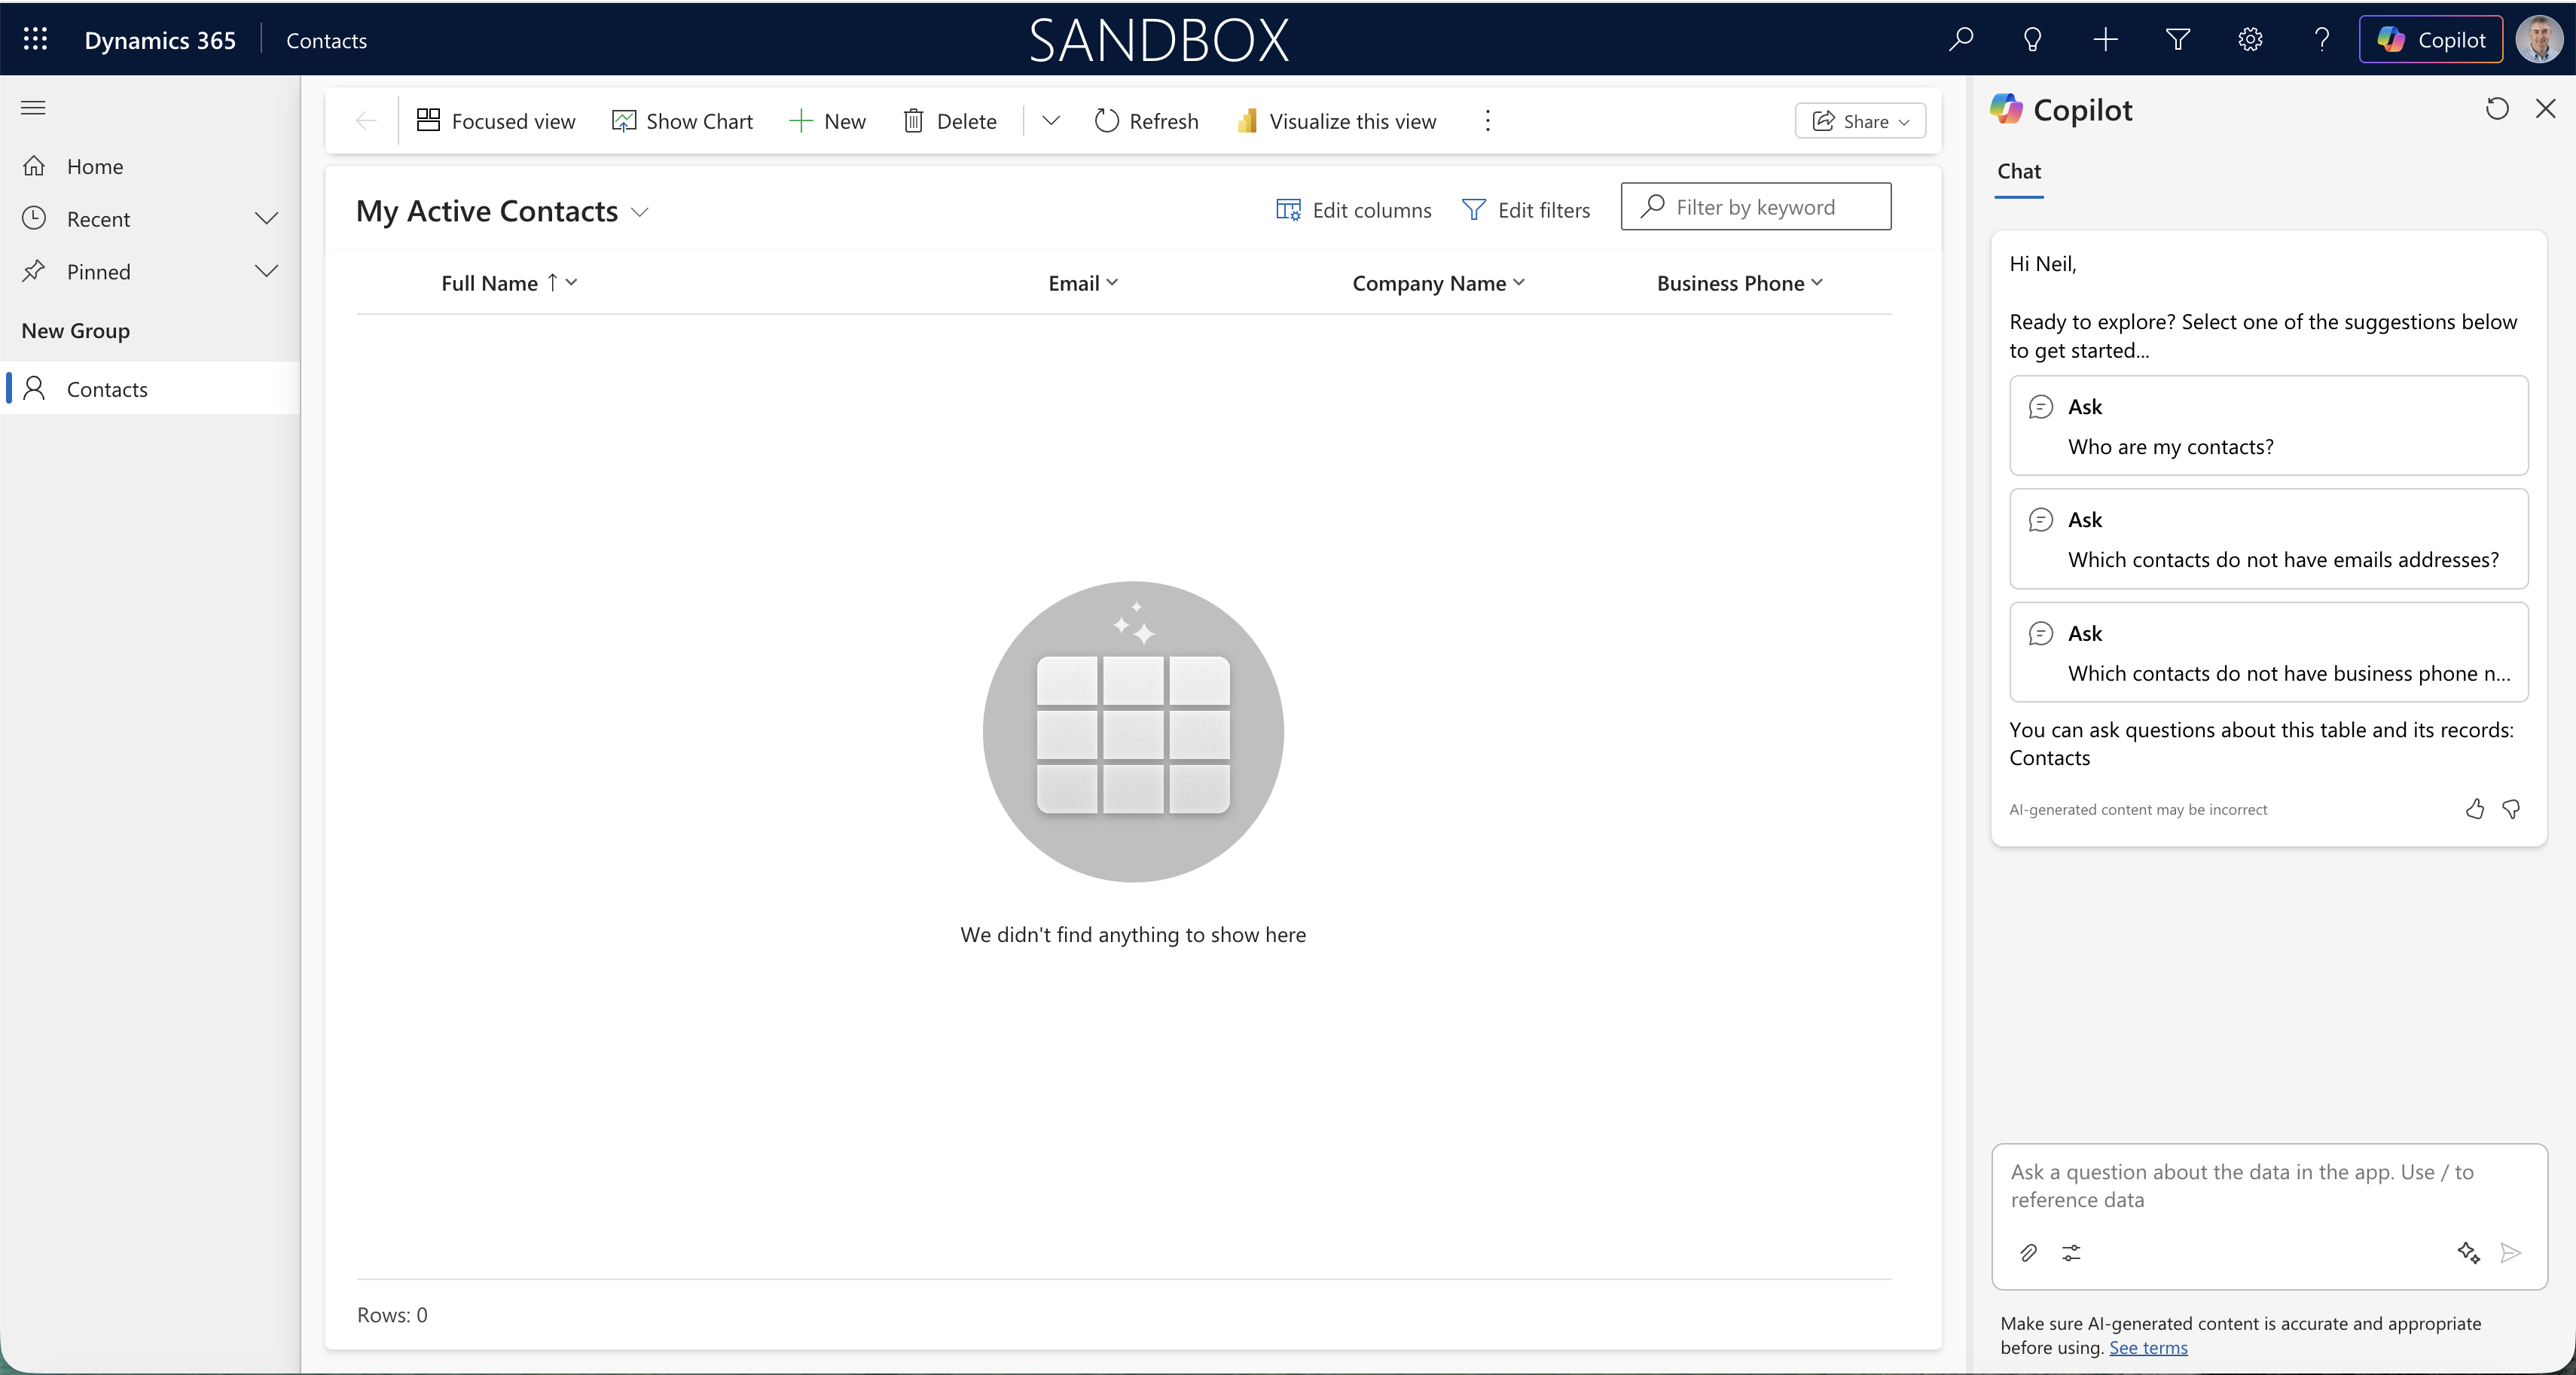Viewport: 2576px width, 1375px height.
Task: Open the Share dropdown
Action: pyautogui.click(x=1860, y=121)
